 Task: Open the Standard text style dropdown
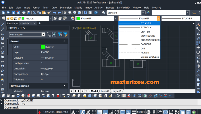(x=143, y=13)
